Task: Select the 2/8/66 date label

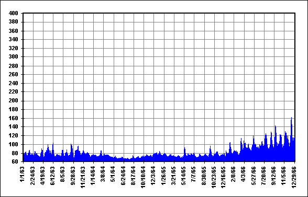Action: 234,174
